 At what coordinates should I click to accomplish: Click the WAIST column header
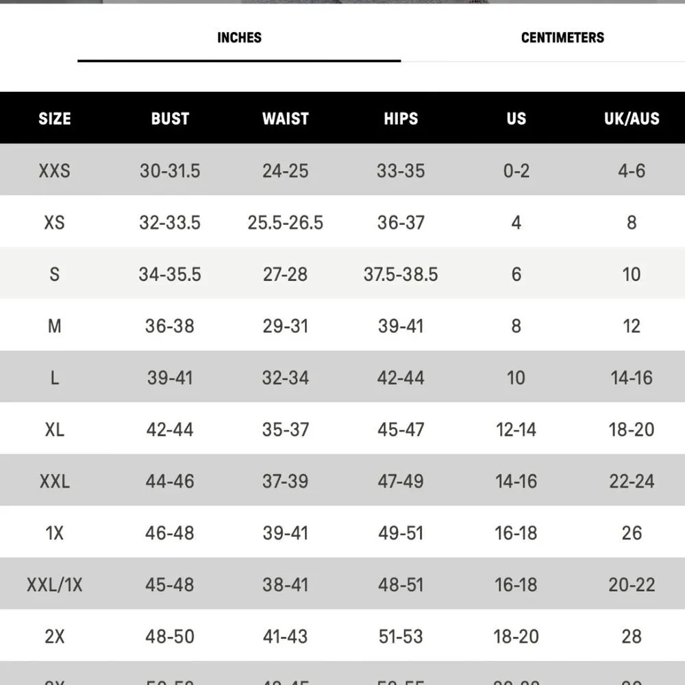coord(285,119)
